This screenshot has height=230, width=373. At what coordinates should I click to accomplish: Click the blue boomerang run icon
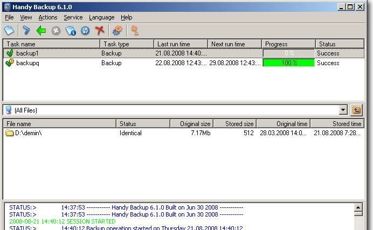click(26, 30)
